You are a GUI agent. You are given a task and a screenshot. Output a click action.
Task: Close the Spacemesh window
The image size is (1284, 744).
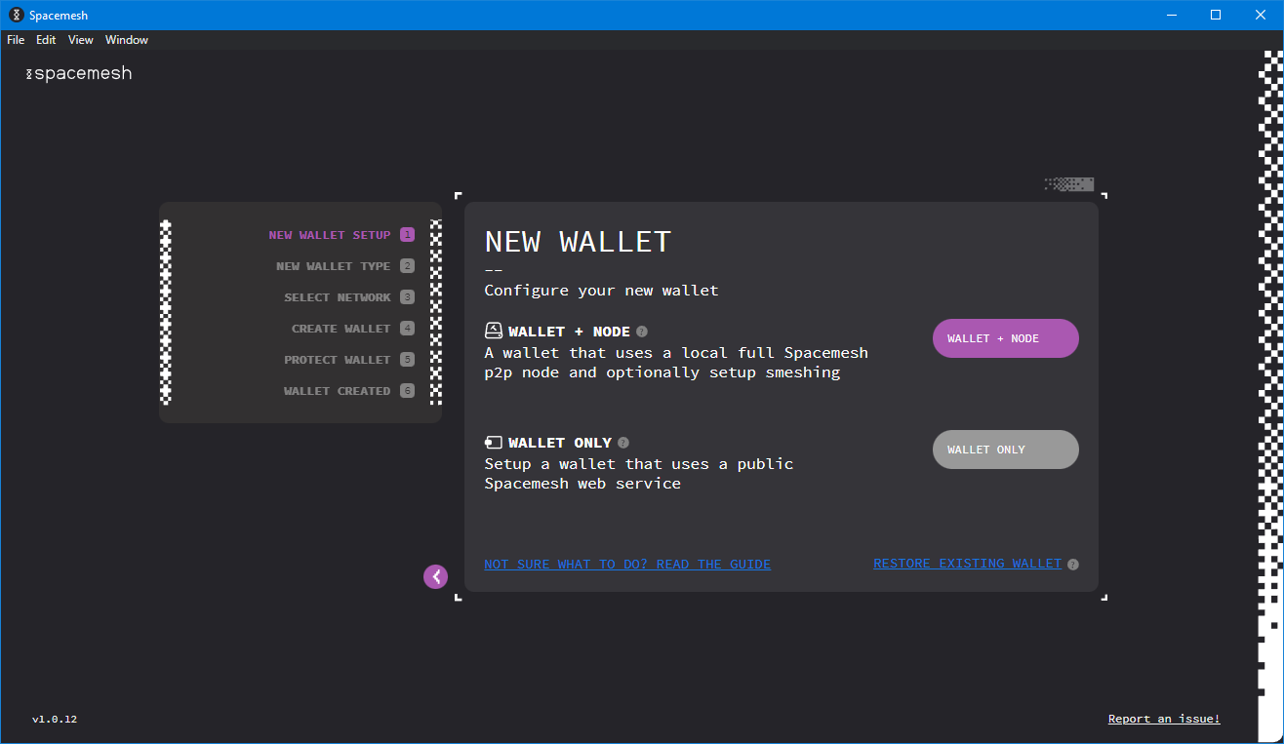coord(1261,15)
